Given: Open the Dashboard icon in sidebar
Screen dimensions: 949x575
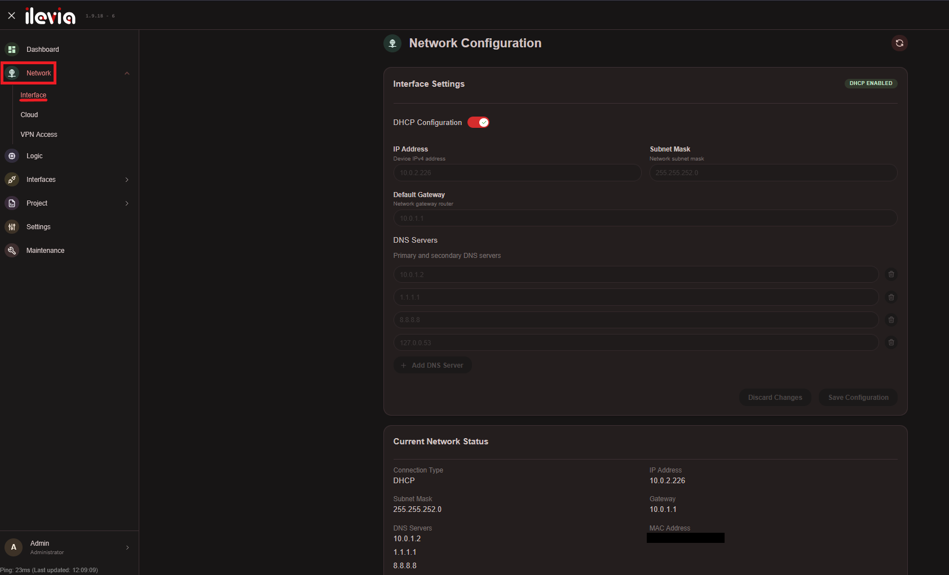Looking at the screenshot, I should 12,50.
